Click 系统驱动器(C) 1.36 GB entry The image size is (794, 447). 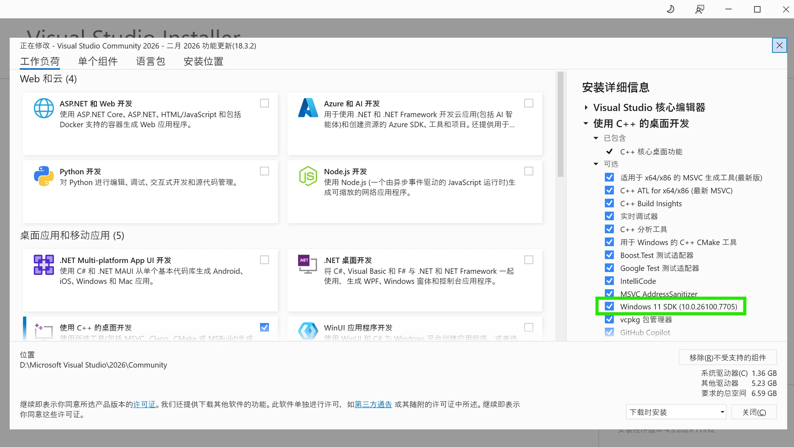[739, 373]
